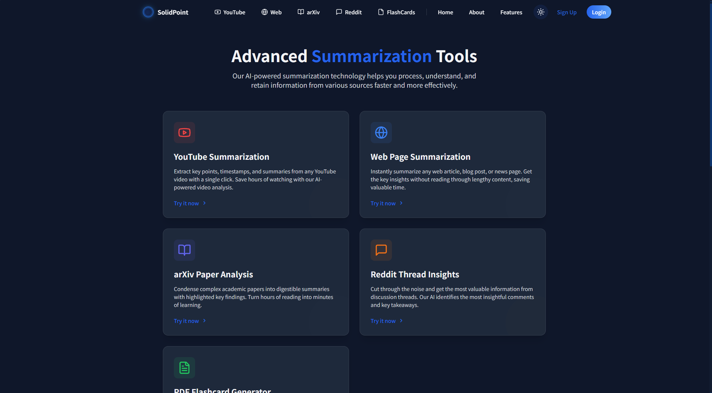Image resolution: width=712 pixels, height=393 pixels.
Task: Click the SolidPoint circular logo icon
Action: coord(148,12)
